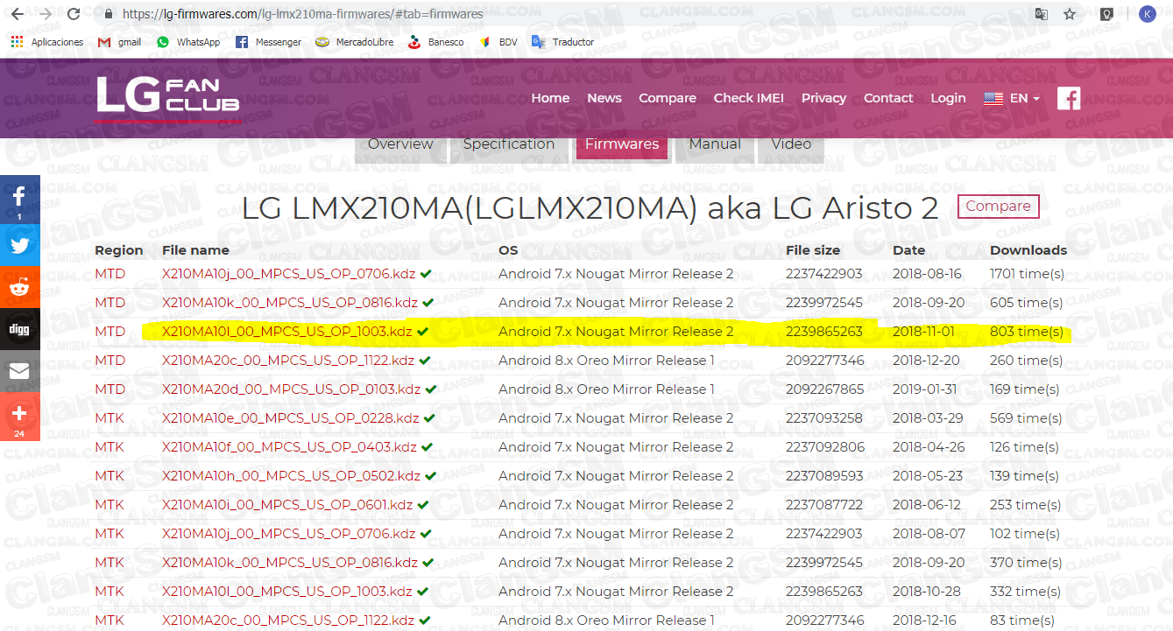Click date cell 2018-04-26
This screenshot has width=1173, height=631.
(928, 447)
